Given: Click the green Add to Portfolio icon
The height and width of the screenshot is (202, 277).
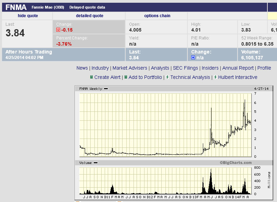Looking at the screenshot, I should pos(126,77).
